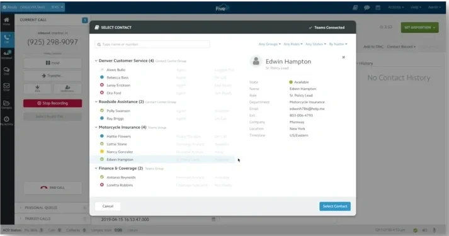Open the Help menu
The image size is (449, 236).
[416, 7]
